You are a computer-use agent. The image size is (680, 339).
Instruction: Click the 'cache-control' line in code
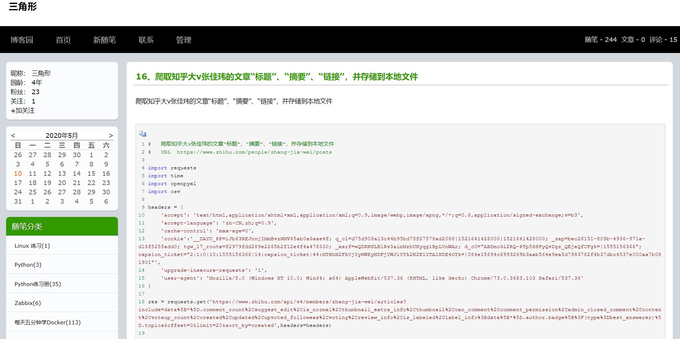click(208, 231)
